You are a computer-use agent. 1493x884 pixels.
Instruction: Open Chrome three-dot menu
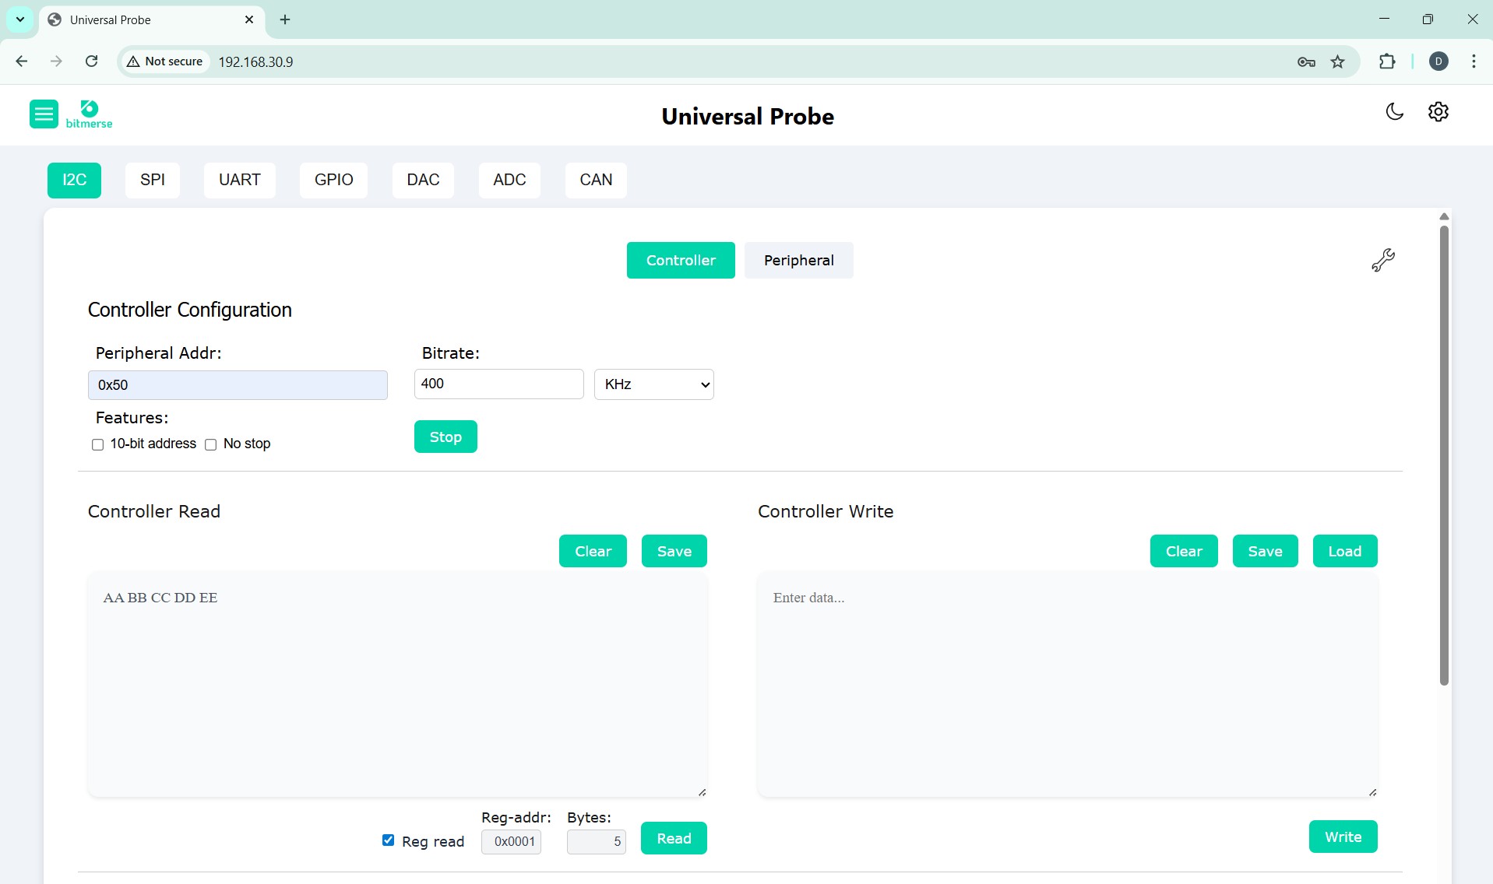point(1474,61)
